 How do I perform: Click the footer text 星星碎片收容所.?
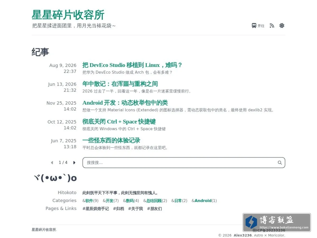pos(44,230)
